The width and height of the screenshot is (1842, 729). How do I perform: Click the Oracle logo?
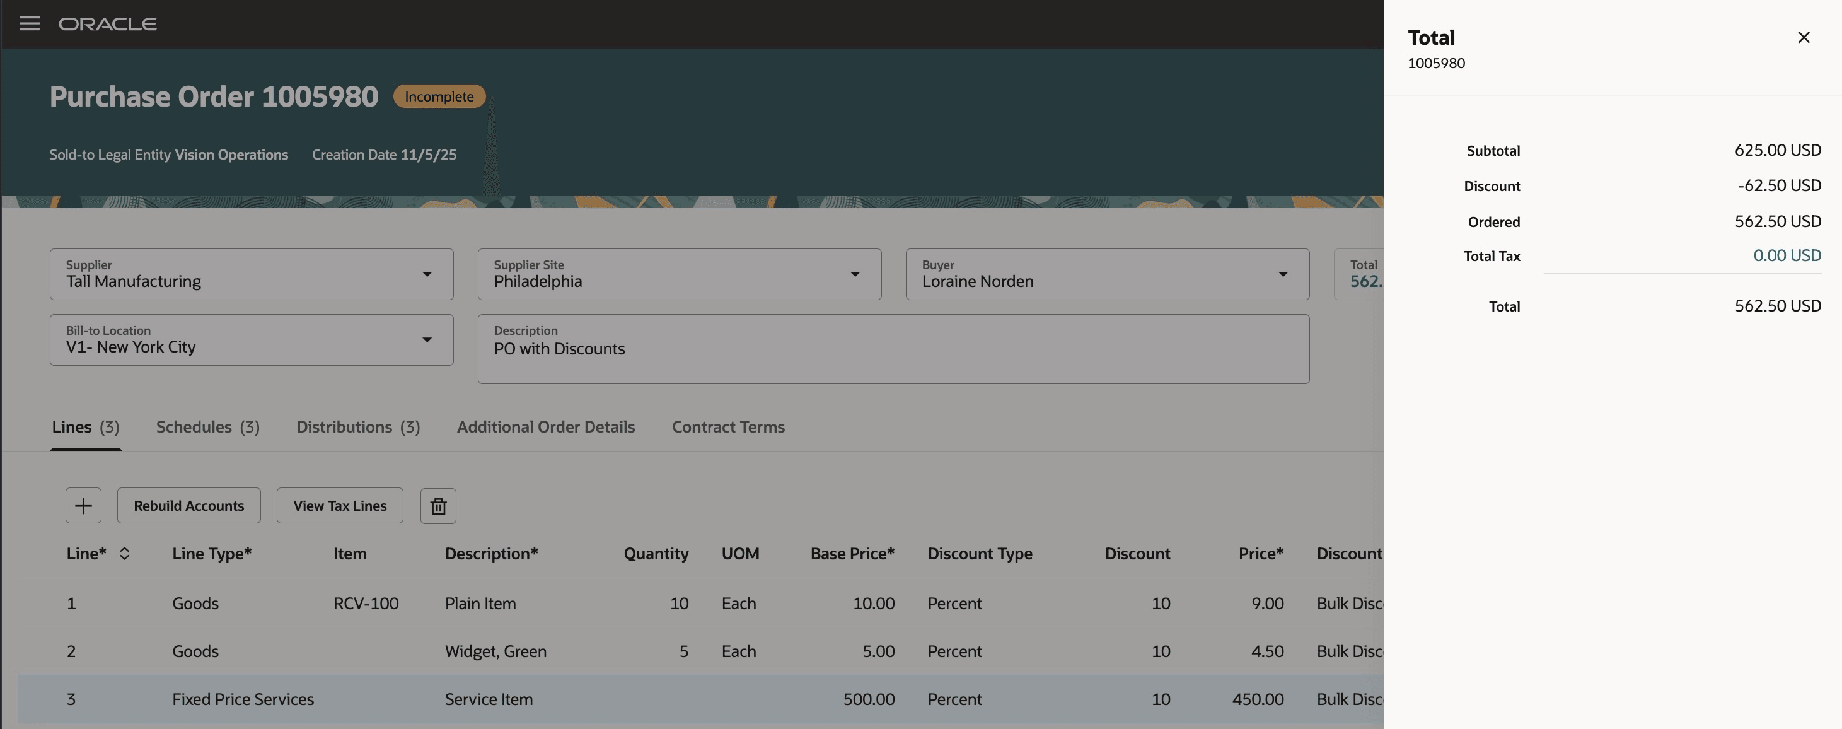[108, 23]
